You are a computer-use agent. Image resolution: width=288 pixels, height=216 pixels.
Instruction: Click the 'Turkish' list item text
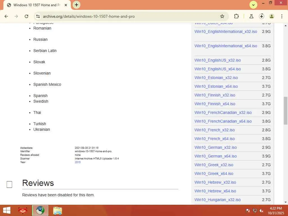40,124
